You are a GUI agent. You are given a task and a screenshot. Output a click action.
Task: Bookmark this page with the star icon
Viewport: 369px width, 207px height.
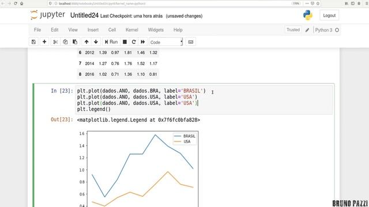(318, 3)
